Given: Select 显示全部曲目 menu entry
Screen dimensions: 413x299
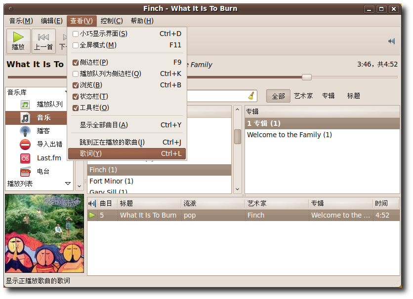Looking at the screenshot, I should (127, 125).
